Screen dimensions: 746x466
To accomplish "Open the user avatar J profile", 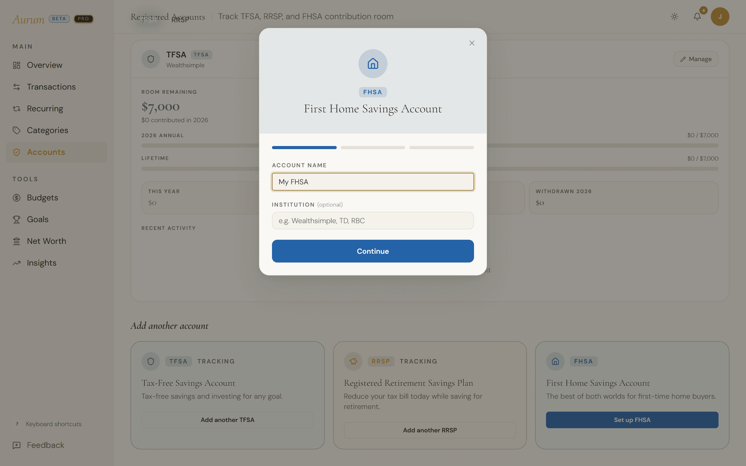I will pos(720,17).
